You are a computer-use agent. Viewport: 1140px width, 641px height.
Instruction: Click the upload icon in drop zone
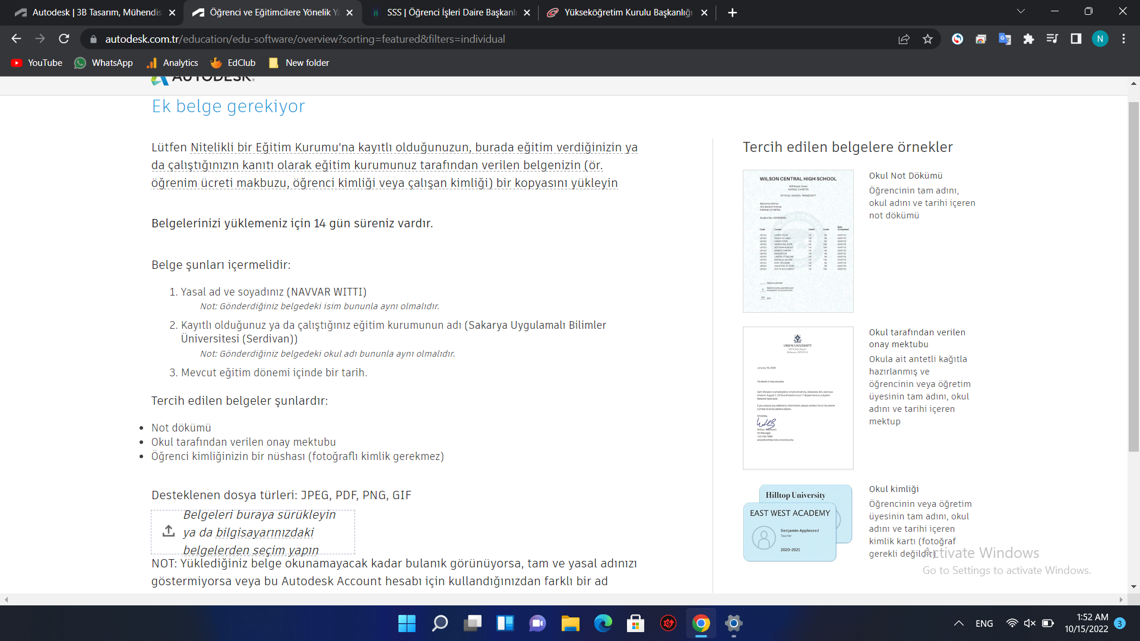tap(169, 531)
